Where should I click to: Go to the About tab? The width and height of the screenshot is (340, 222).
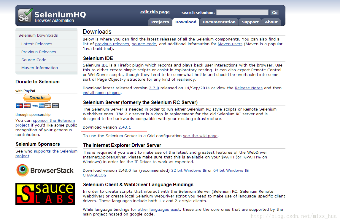click(271, 22)
